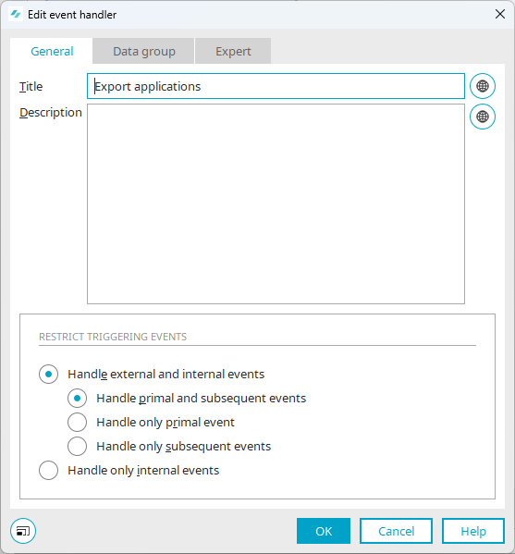
Task: Select Handle only internal events
Action: [x=48, y=470]
